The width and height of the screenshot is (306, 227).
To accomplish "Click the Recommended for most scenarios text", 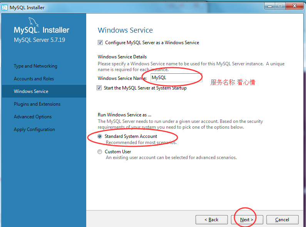I will coord(141,142).
